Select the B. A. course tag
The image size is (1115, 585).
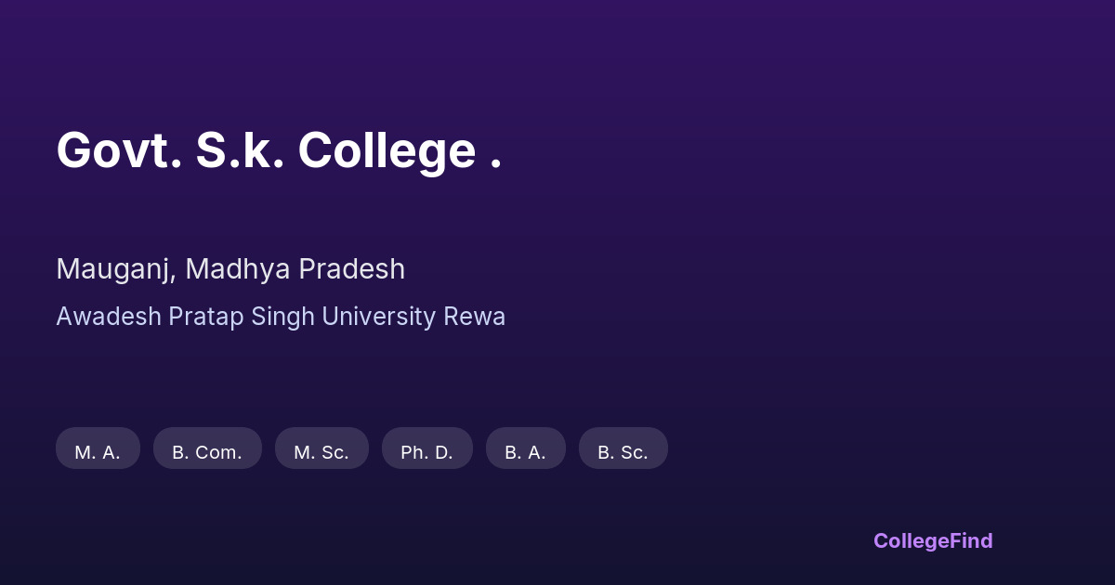[525, 448]
